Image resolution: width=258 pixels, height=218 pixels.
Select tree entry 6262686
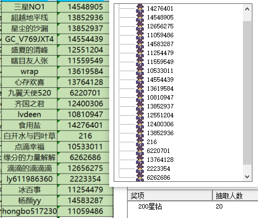pos(158,177)
